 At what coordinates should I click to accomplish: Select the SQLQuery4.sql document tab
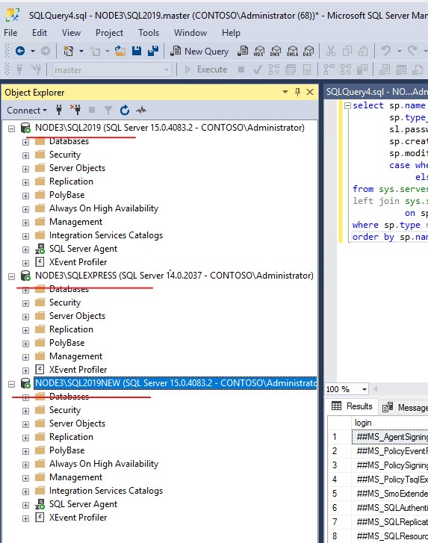[x=376, y=91]
